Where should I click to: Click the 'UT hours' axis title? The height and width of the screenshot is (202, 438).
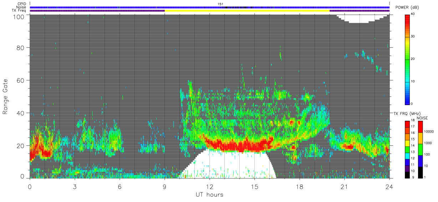(x=209, y=195)
